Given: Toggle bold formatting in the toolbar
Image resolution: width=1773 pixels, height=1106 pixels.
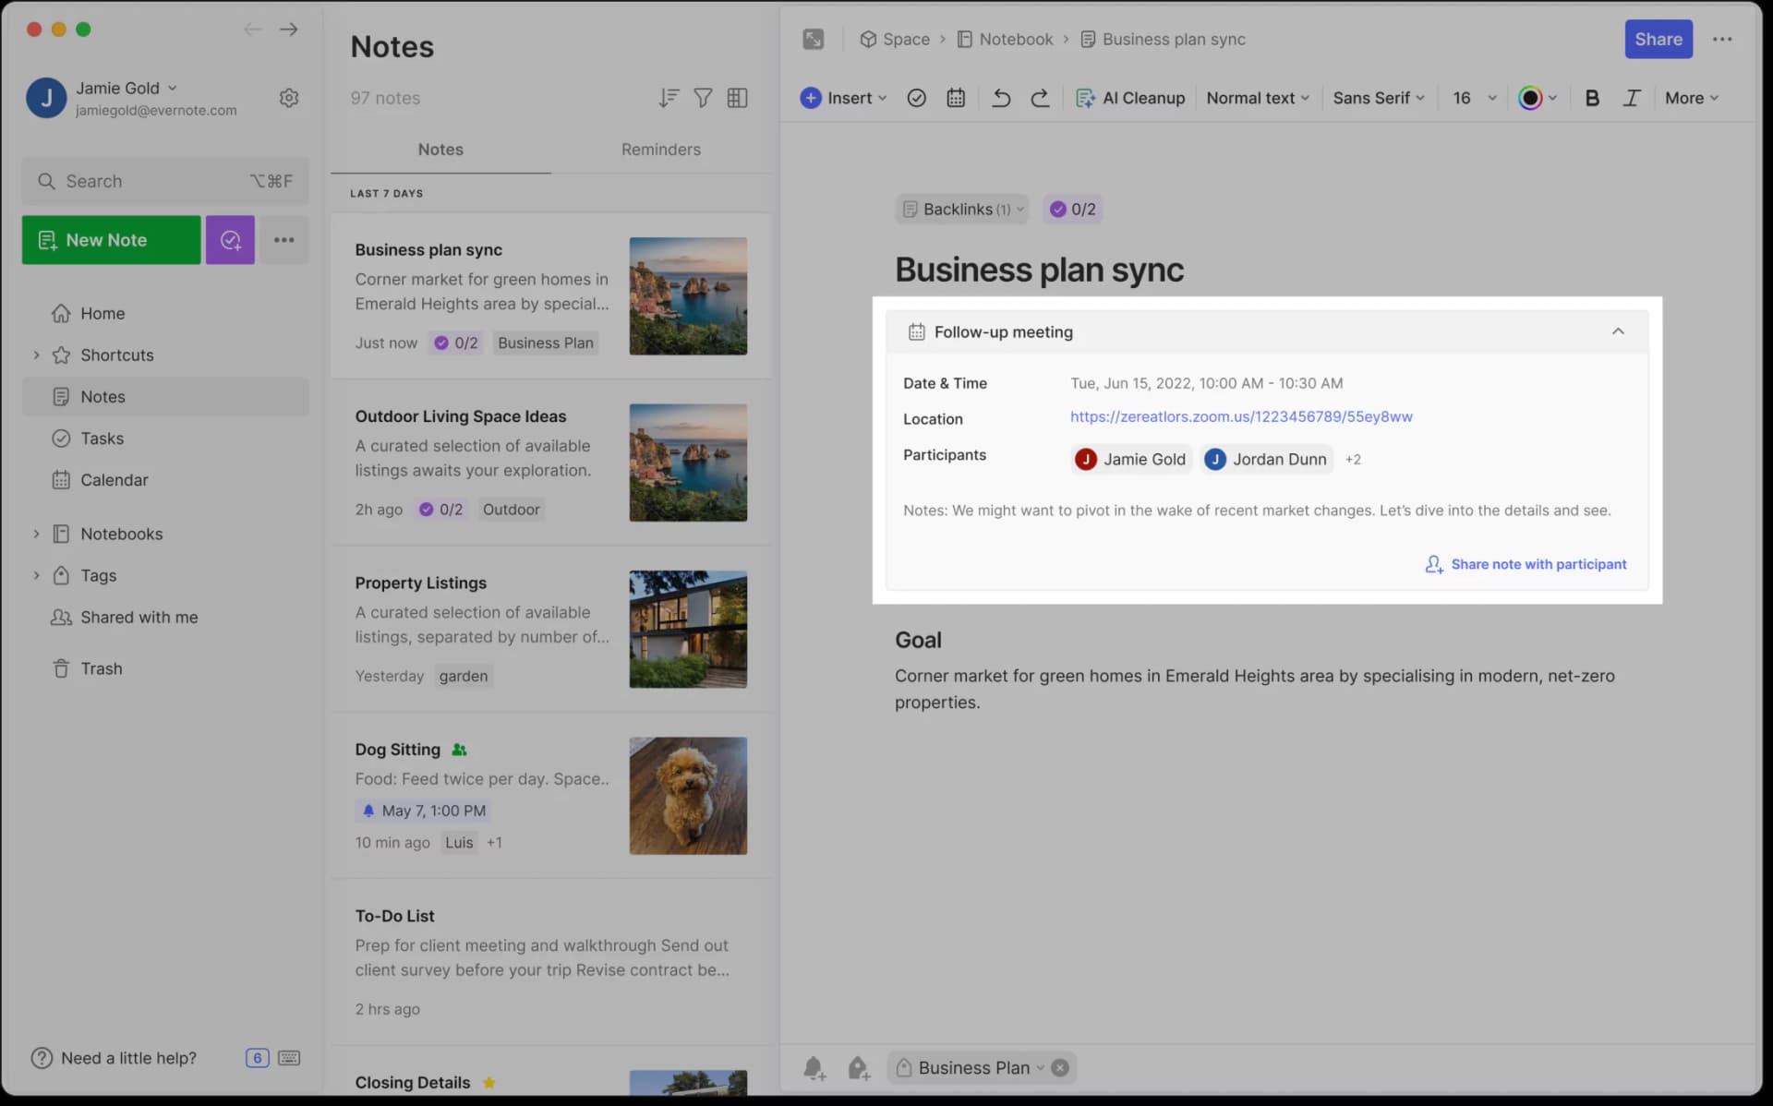Looking at the screenshot, I should [x=1591, y=97].
